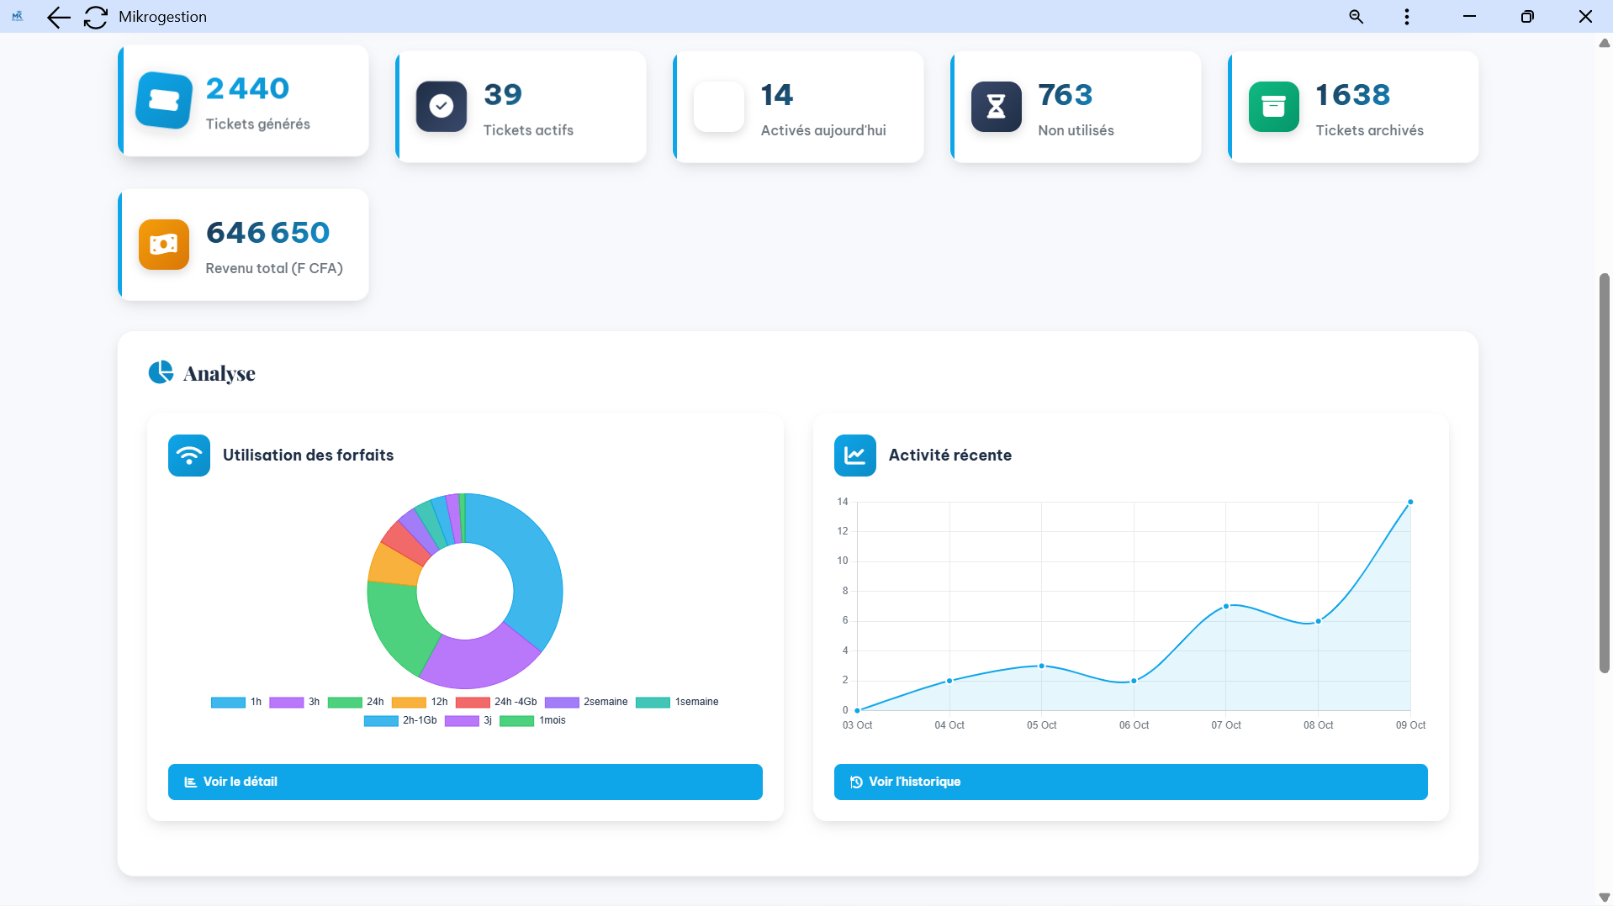Click the checkmark icon for Tickets actifs

pyautogui.click(x=441, y=106)
